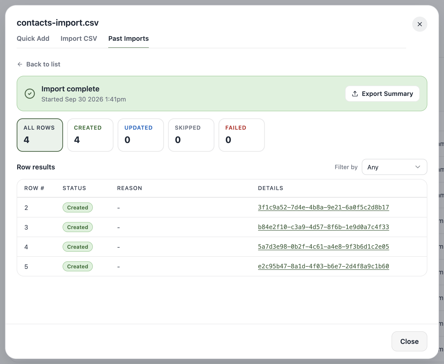Click the Created badge in row 3
Screen dimensions: 444x364
point(78,227)
